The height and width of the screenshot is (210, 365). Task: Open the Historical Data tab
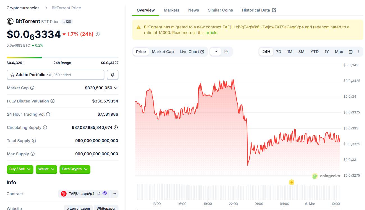[x=256, y=10]
